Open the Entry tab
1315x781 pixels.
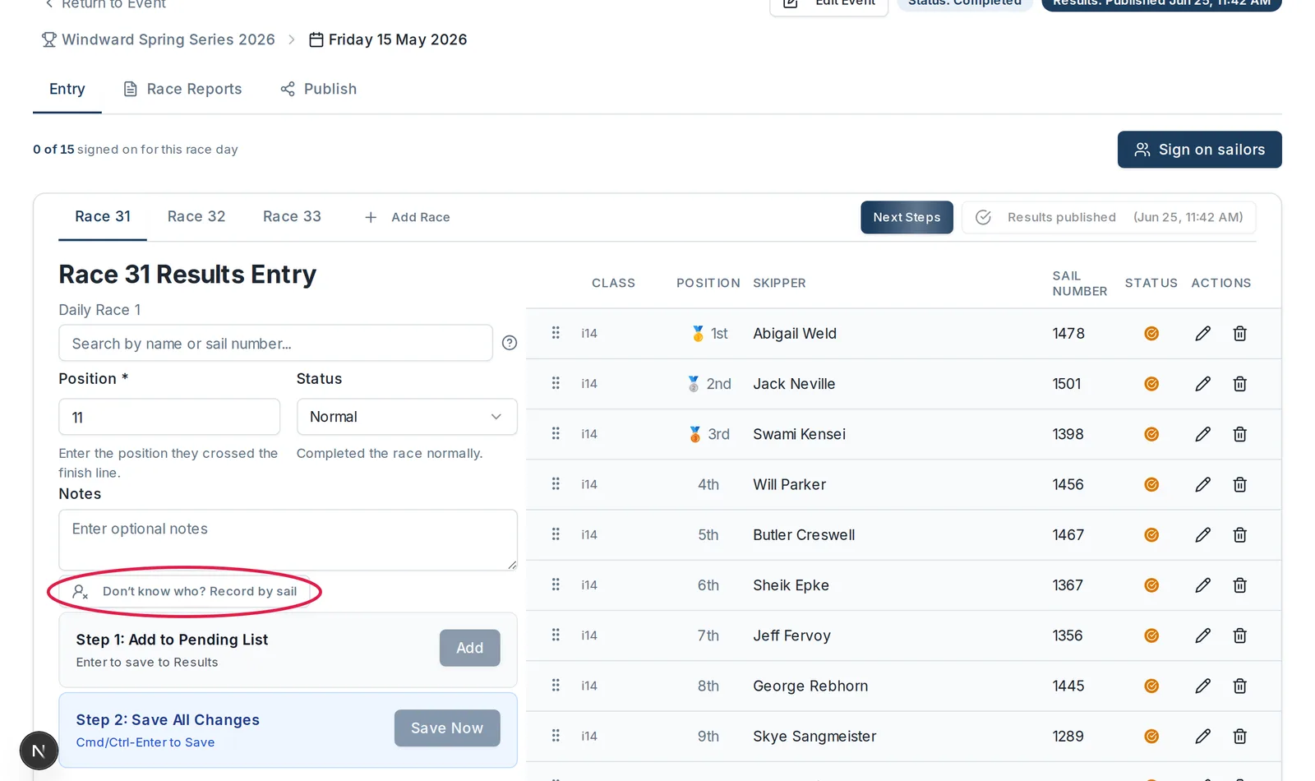coord(67,89)
